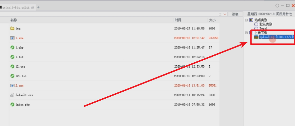Click the circle button in title bar
The width and height of the screenshot is (295, 126).
[277, 6]
